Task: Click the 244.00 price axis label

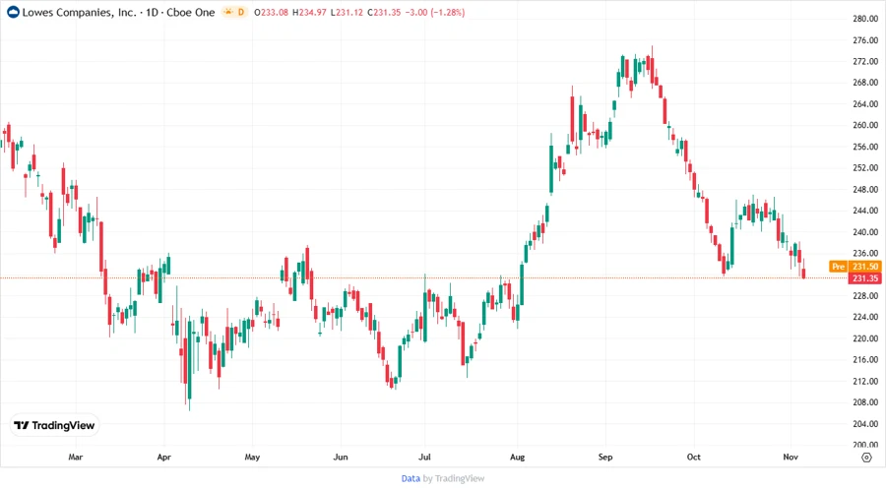Action: coord(865,211)
